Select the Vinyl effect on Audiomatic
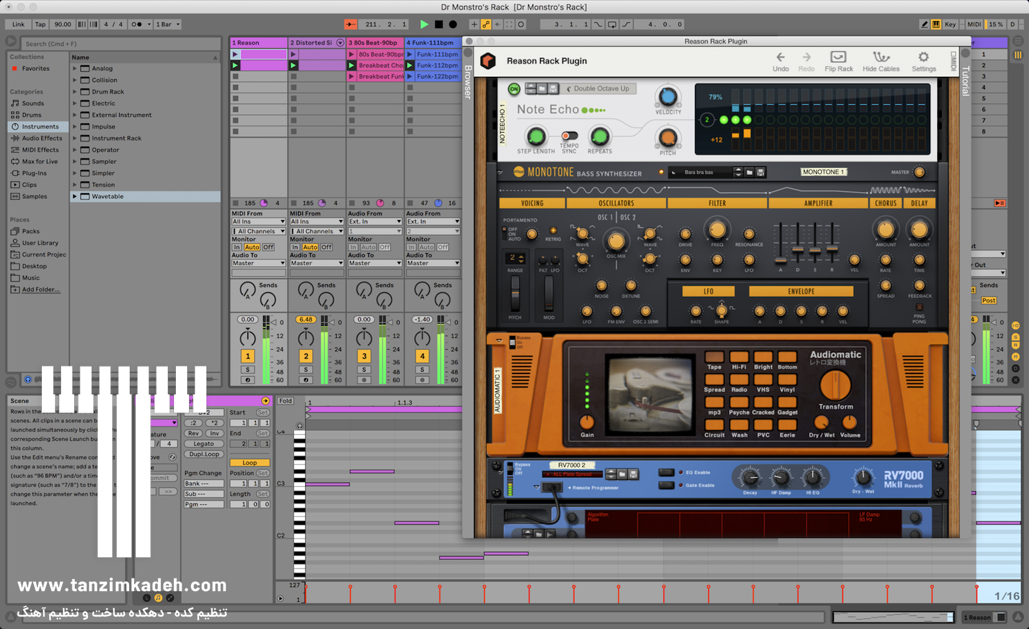 point(787,380)
